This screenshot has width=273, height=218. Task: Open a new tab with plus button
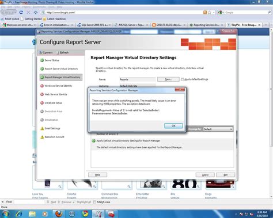[x=266, y=25]
